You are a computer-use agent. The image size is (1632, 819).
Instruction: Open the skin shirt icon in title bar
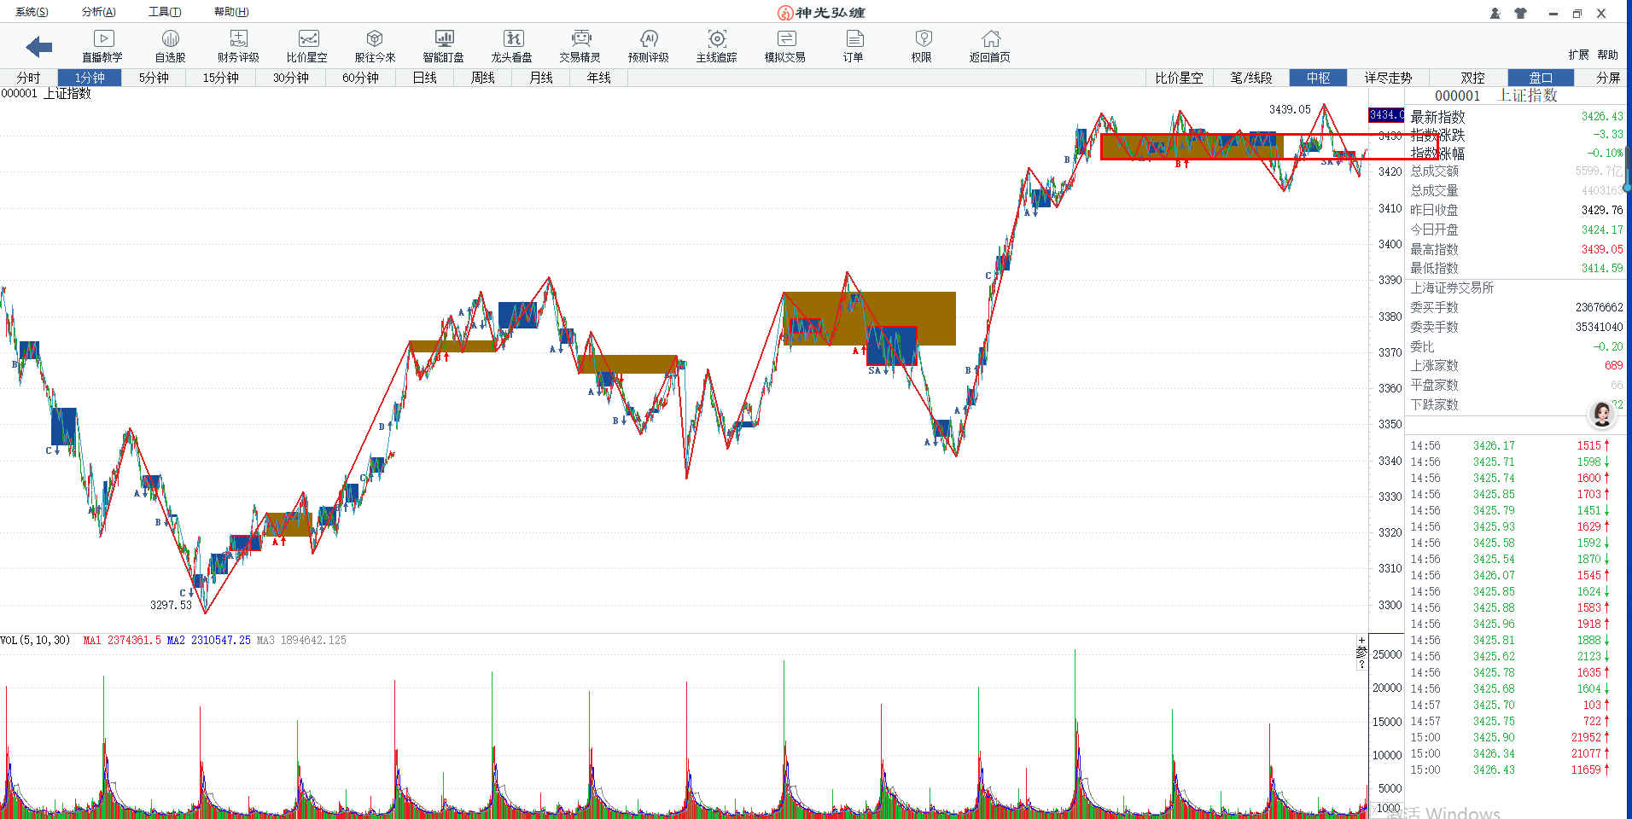click(1520, 13)
